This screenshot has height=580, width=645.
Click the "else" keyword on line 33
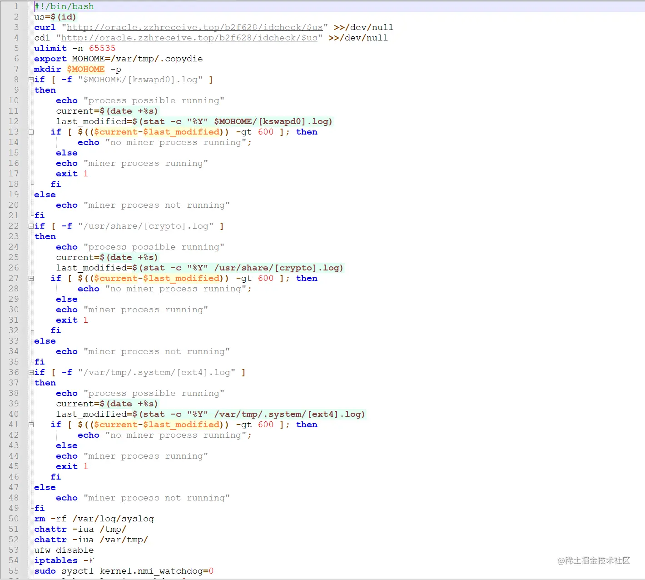pyautogui.click(x=45, y=341)
